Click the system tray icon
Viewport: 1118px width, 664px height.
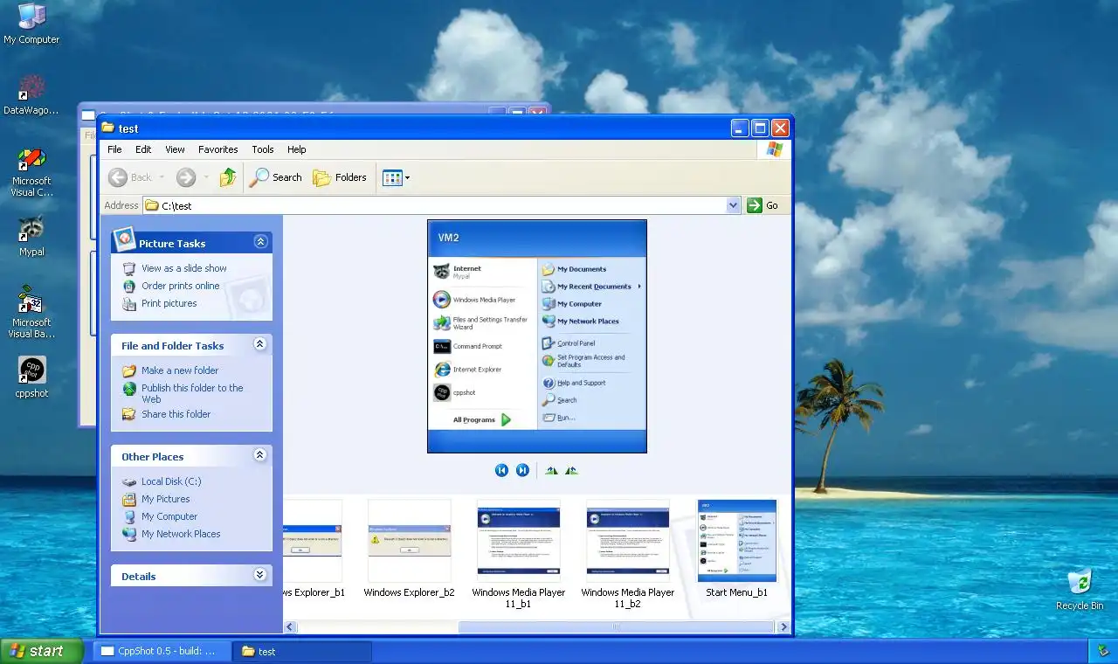pos(1104,651)
